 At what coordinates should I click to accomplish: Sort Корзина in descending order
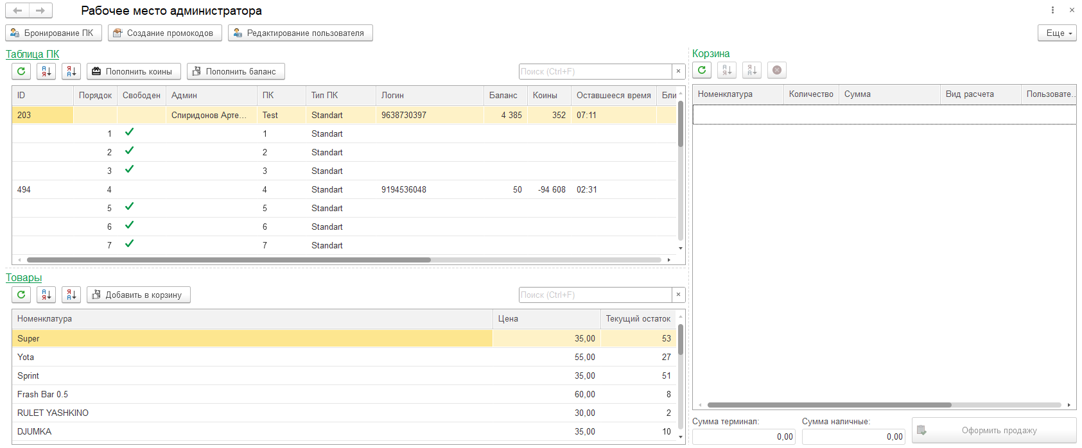pyautogui.click(x=752, y=70)
